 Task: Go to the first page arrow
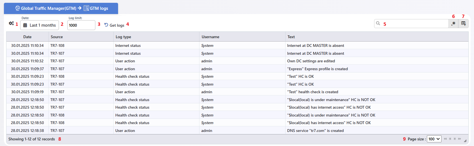click(x=445, y=139)
